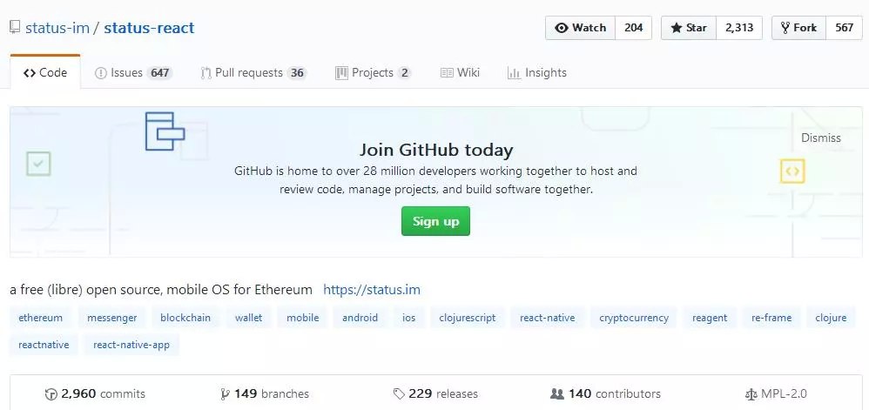
Task: Click the branches fork icon
Action: (x=225, y=394)
